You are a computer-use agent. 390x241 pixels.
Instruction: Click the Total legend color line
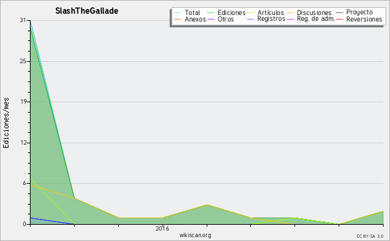tap(178, 13)
